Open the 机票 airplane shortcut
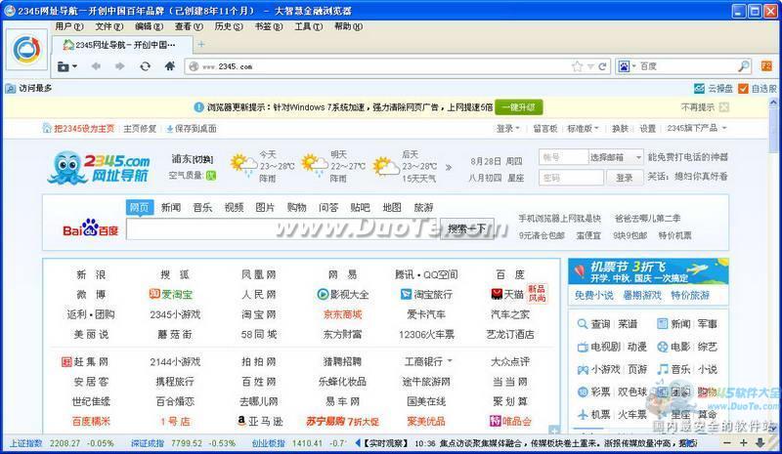This screenshot has height=454, width=782. click(583, 414)
